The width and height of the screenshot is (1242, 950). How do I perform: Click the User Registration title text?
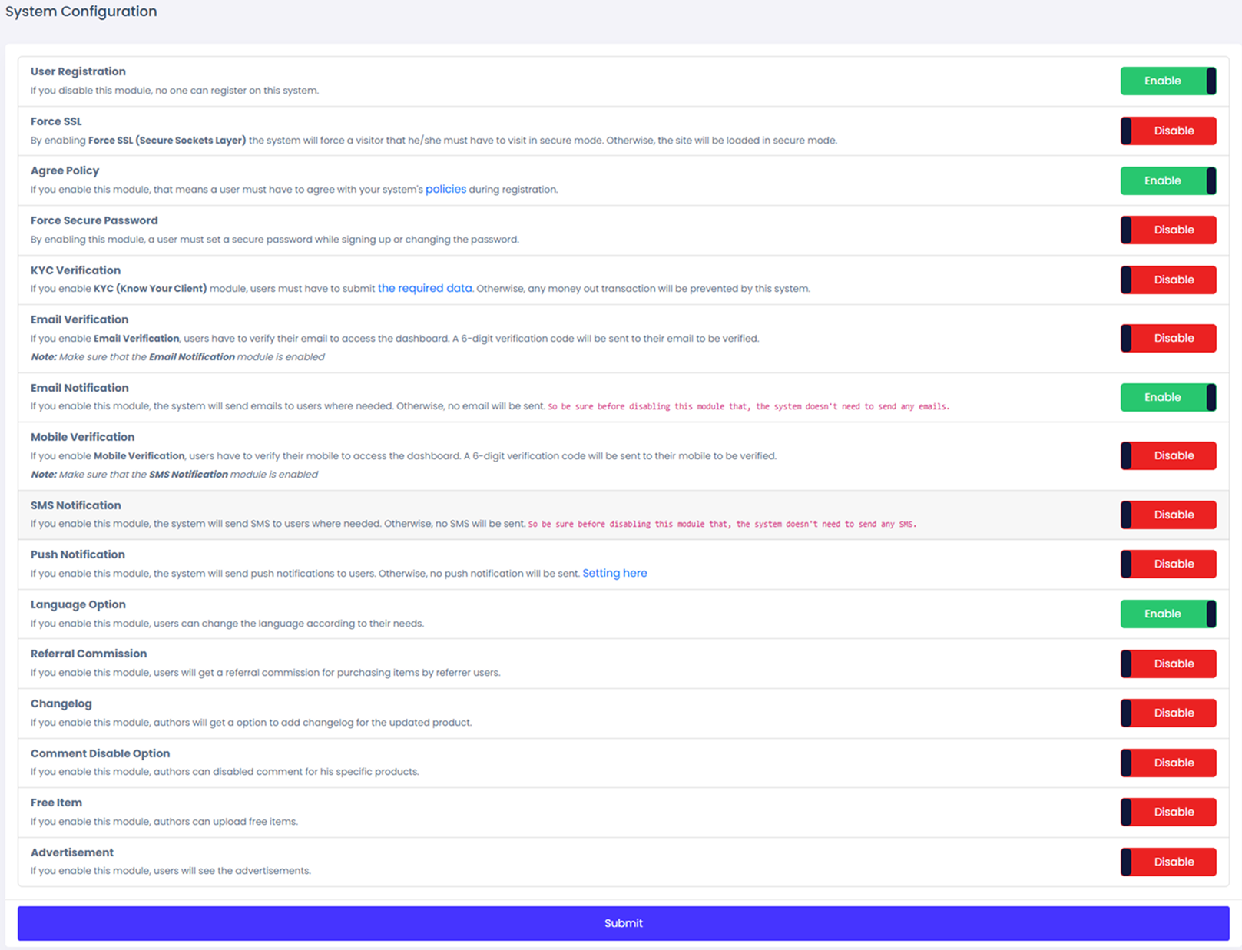point(78,71)
